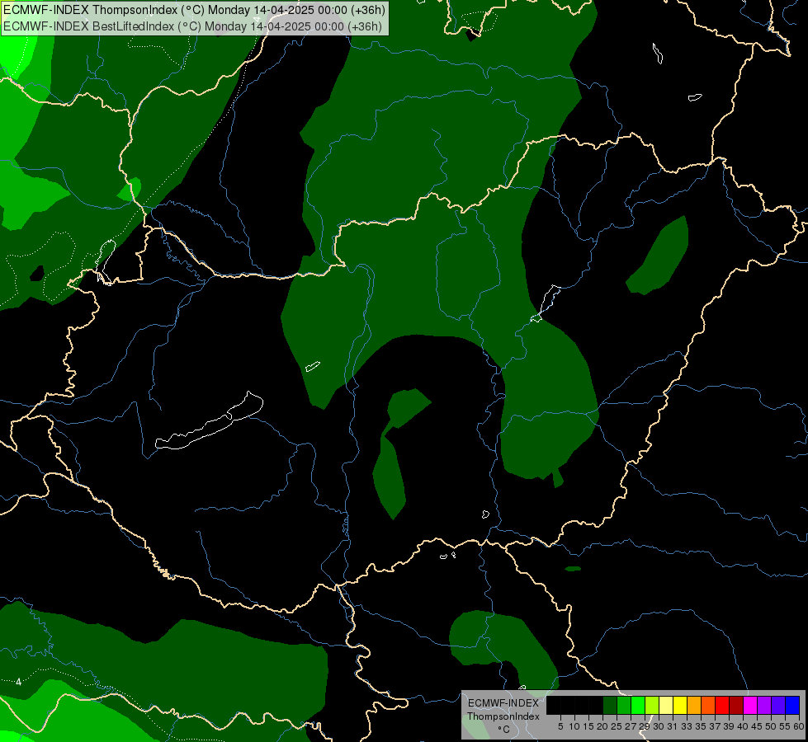Select the medium green 25–27 legend swatch
This screenshot has height=742, width=808.
click(x=624, y=705)
